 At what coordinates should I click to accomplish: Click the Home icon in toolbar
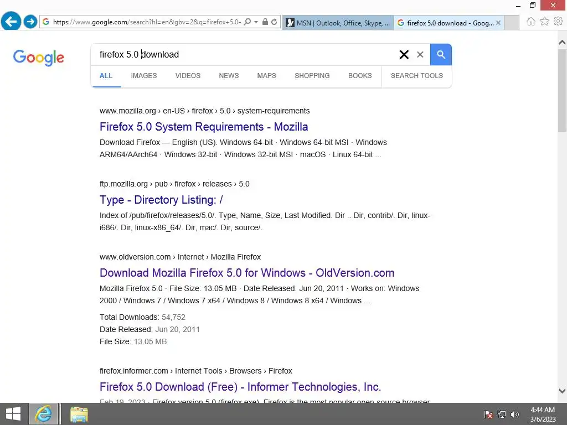[x=531, y=22]
